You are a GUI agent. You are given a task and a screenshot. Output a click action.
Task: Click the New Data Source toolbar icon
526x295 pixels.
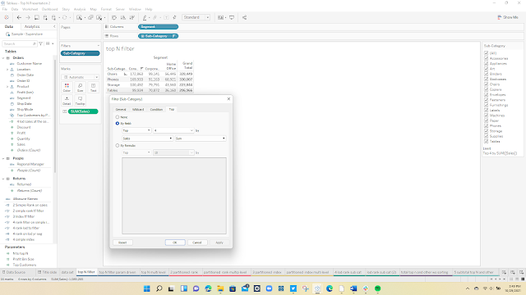click(45, 17)
